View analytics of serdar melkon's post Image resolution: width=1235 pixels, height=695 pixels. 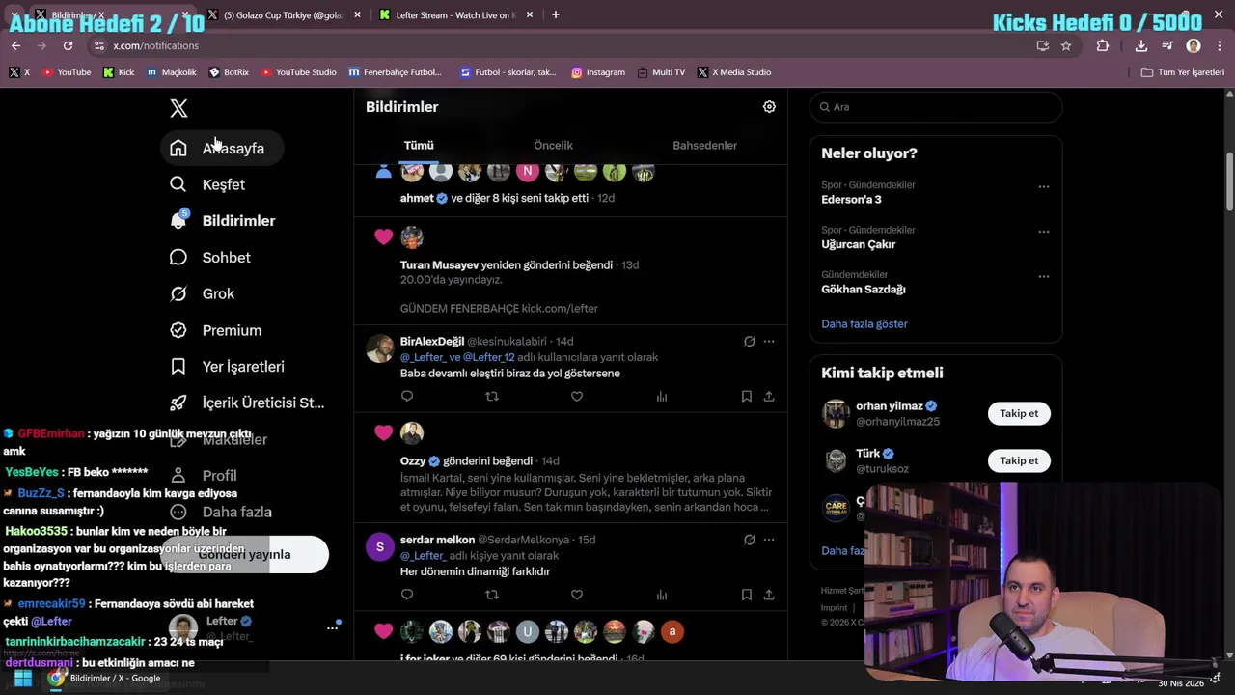tap(662, 595)
